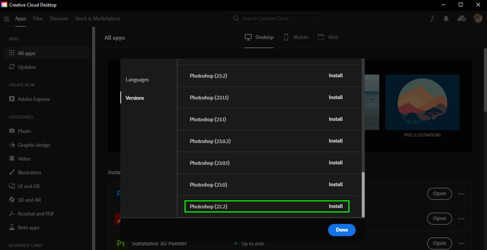Open the Discover menu tab
Image resolution: width=487 pixels, height=250 pixels.
pyautogui.click(x=59, y=19)
